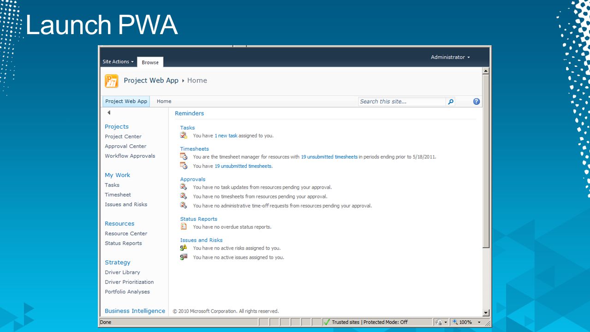
Task: Open Portfolio Analyses
Action: tap(127, 291)
